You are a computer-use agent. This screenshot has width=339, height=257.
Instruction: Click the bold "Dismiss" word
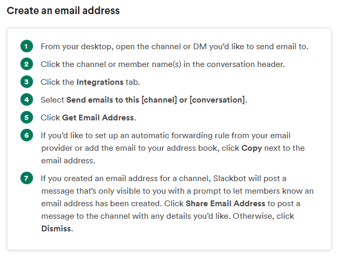pos(56,229)
